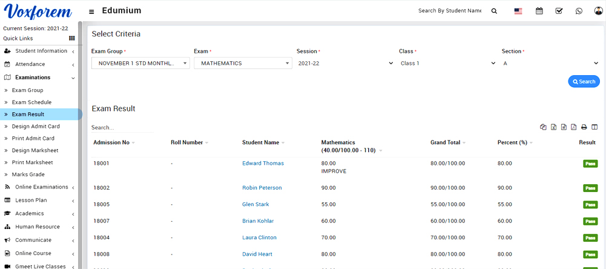The height and width of the screenshot is (269, 606).
Task: Click the blue Search button
Action: 584,81
